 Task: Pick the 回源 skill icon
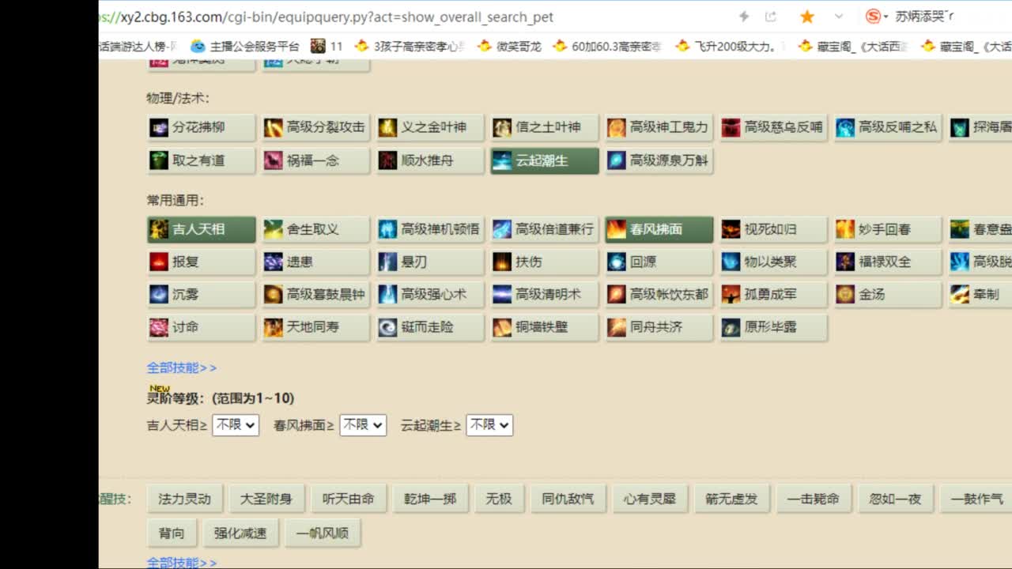(x=617, y=262)
